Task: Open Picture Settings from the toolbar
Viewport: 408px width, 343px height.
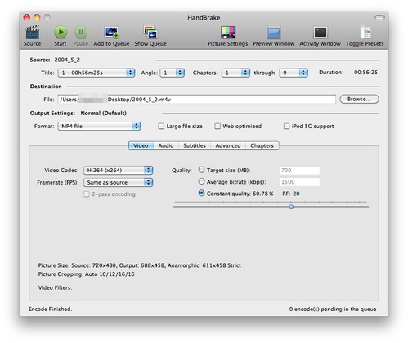Action: coord(228,33)
